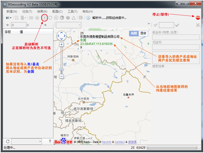Open the profile card dropdown in toolbar
Viewport: 204px width, 153px height.
(9, 18)
